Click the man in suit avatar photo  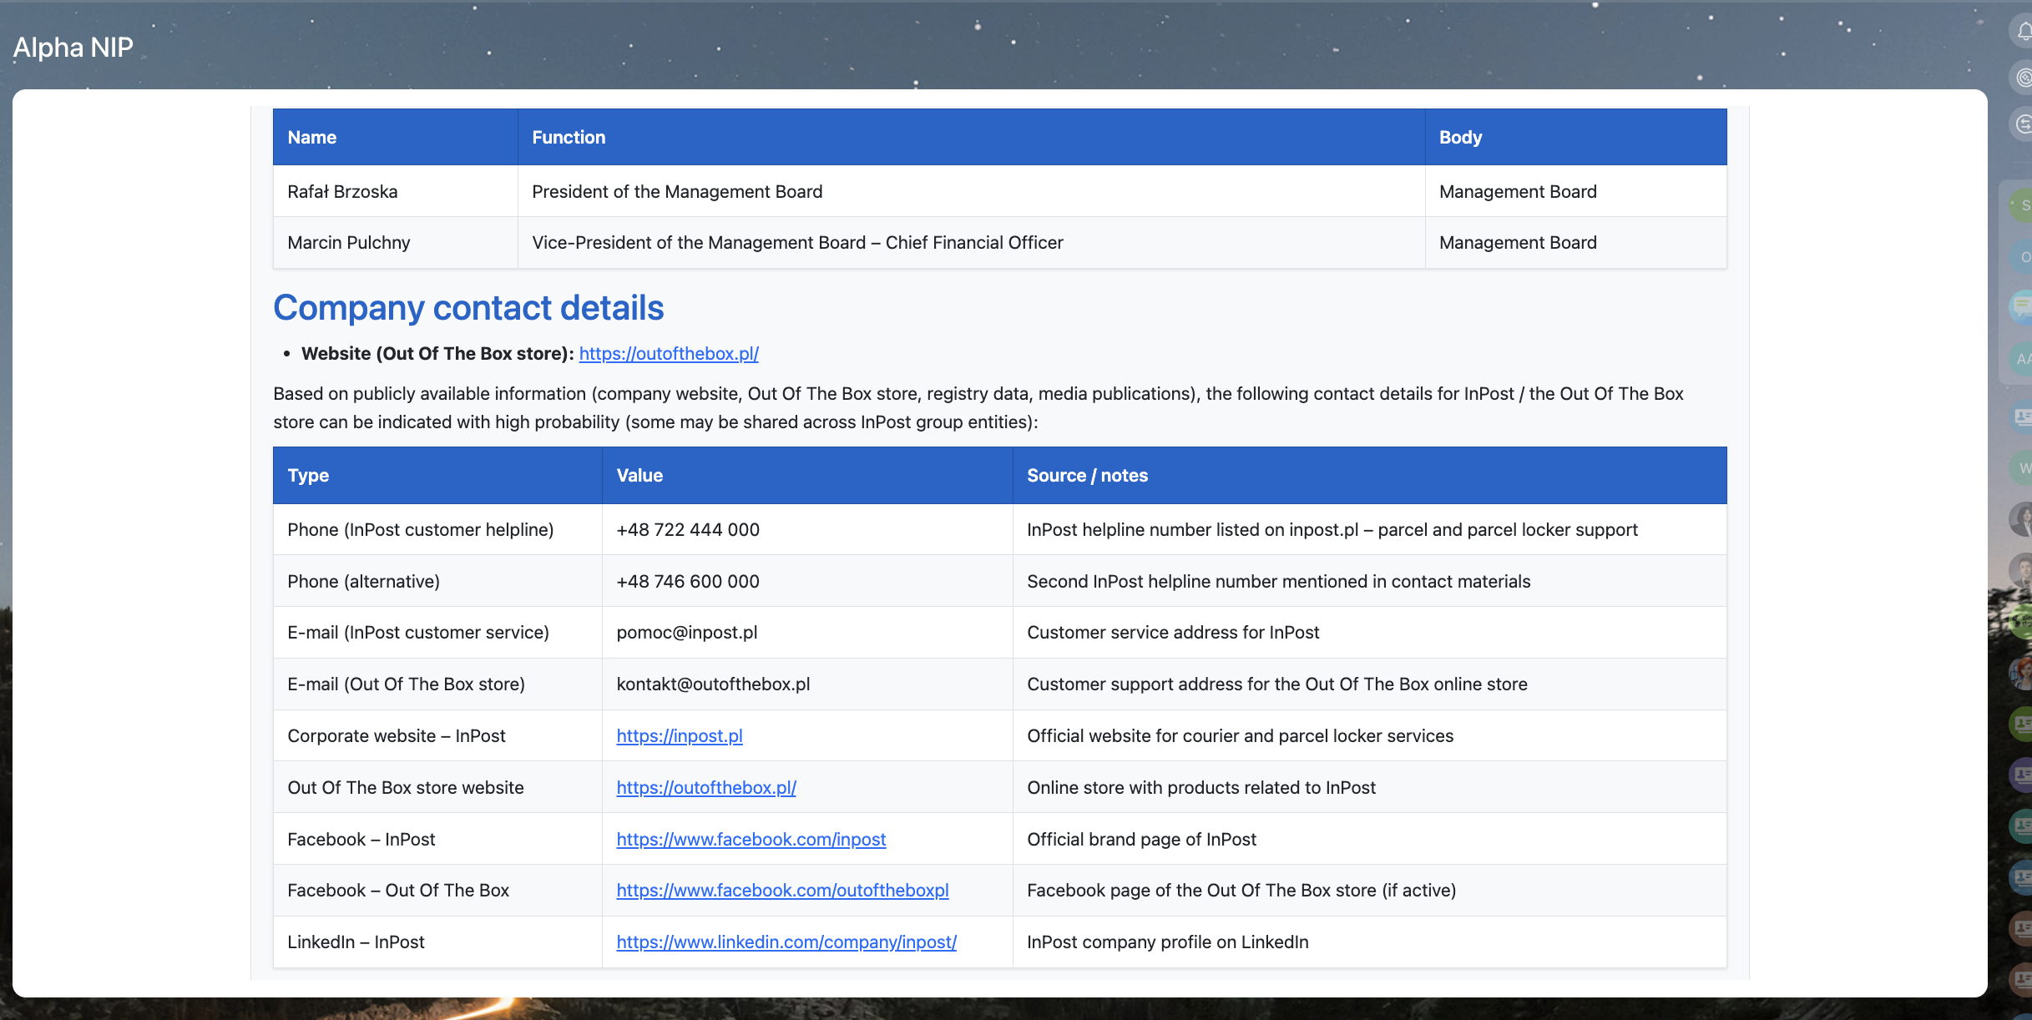click(2023, 571)
